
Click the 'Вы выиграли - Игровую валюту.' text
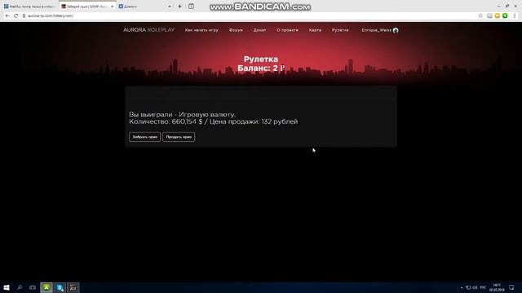(182, 114)
